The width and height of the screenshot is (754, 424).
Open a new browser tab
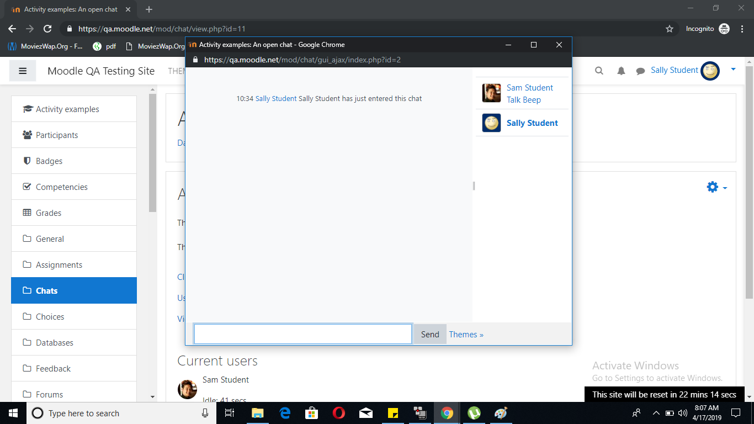[149, 9]
